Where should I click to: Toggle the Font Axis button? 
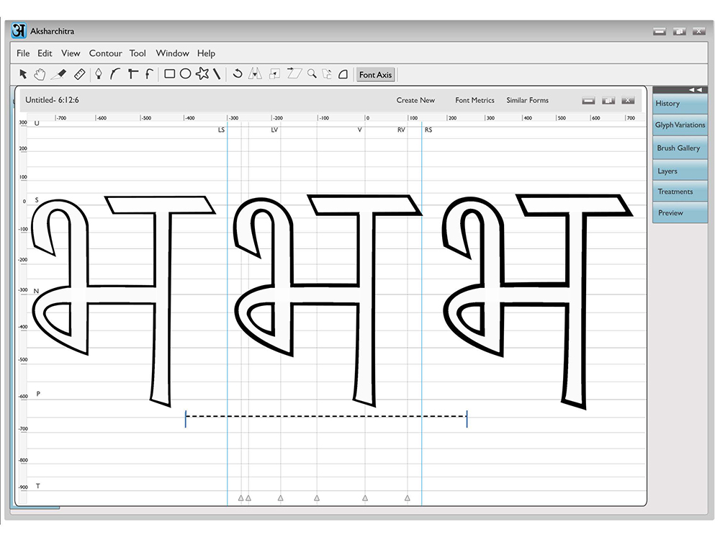tap(375, 74)
